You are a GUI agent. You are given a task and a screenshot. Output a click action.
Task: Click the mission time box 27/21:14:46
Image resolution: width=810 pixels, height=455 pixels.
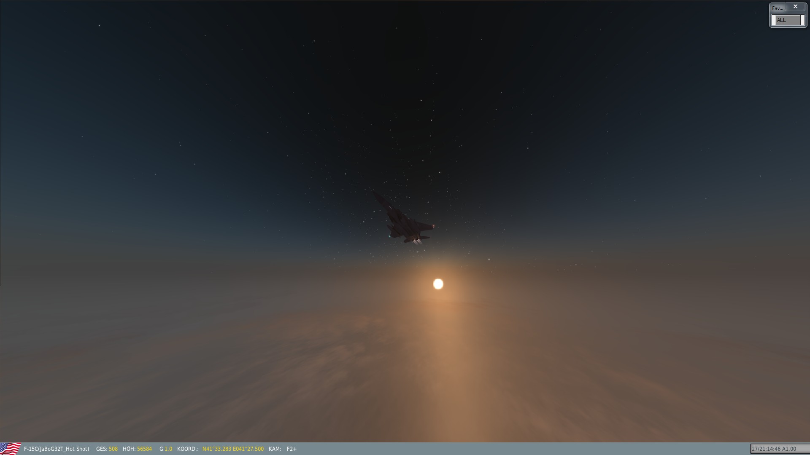point(774,449)
